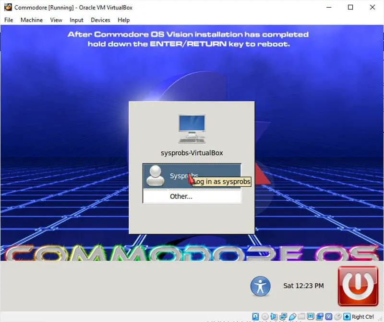
Task: Click the display status icon
Action: click(x=311, y=317)
